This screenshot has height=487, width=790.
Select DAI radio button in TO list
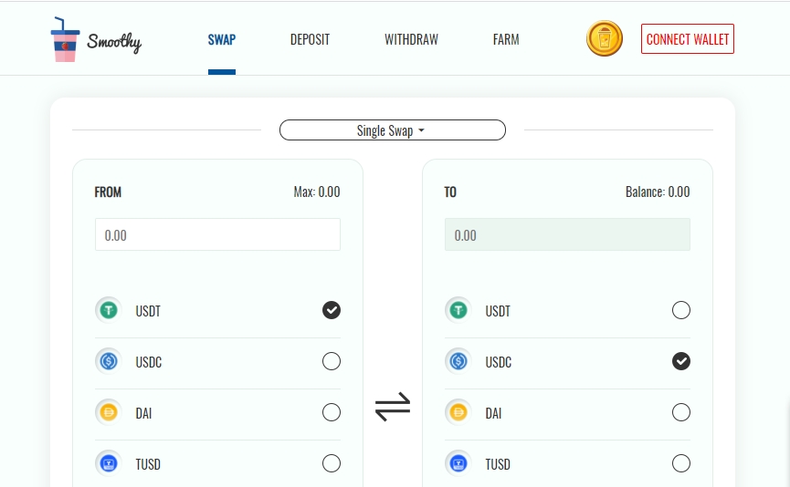click(x=680, y=412)
